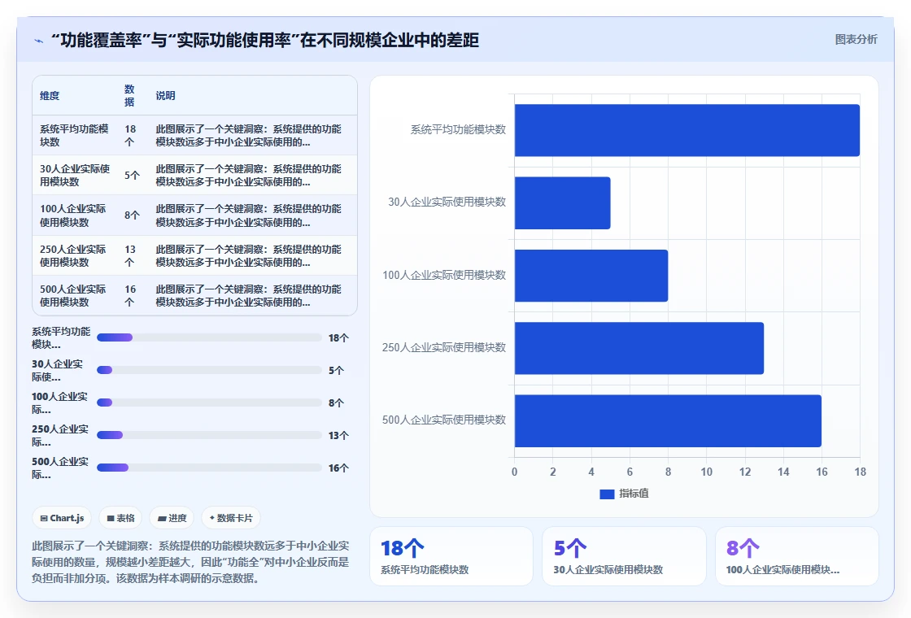Select table row 100人企业实际使用模块数
Image resolution: width=911 pixels, height=618 pixels.
194,215
